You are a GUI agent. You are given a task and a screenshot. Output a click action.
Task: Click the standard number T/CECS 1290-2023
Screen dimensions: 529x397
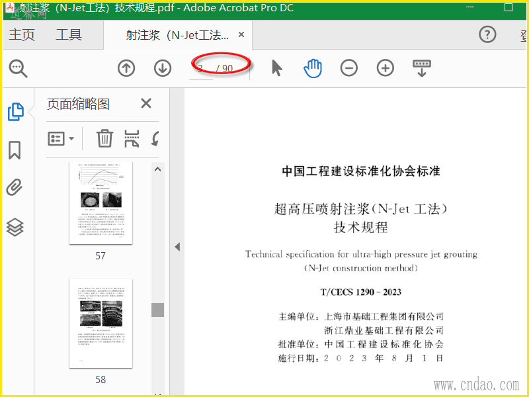pos(361,292)
